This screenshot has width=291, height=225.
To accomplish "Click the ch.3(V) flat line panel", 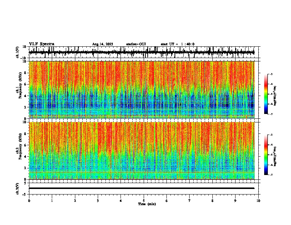I will (x=144, y=189).
